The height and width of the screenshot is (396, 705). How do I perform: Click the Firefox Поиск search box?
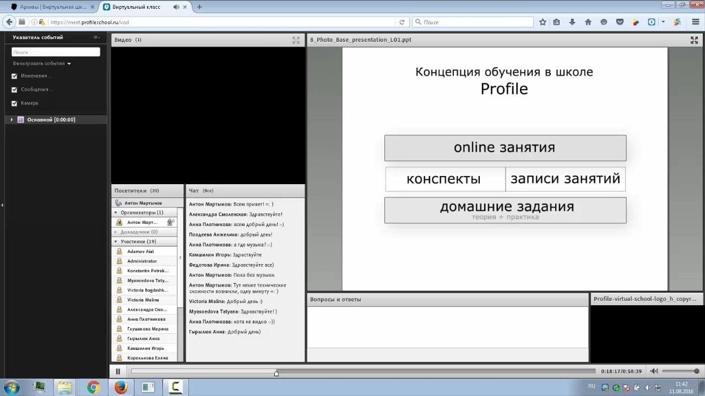click(474, 22)
